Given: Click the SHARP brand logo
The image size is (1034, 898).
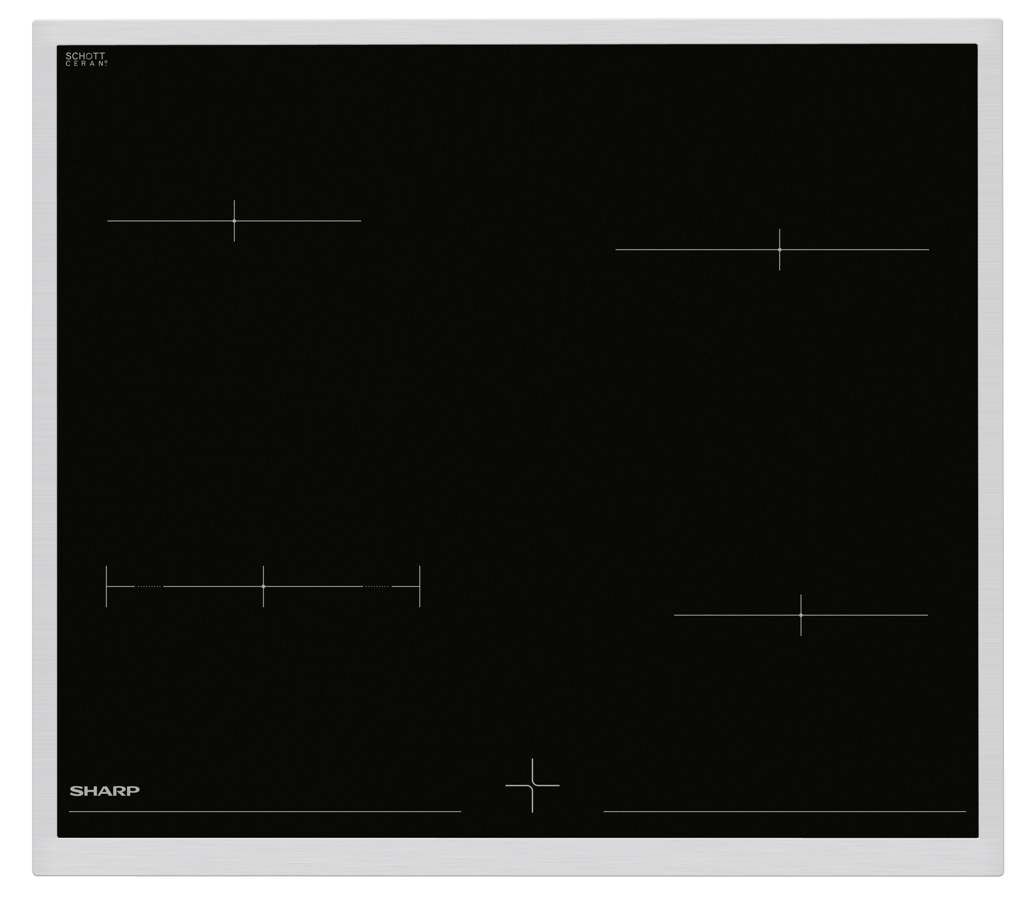Looking at the screenshot, I should pyautogui.click(x=104, y=791).
